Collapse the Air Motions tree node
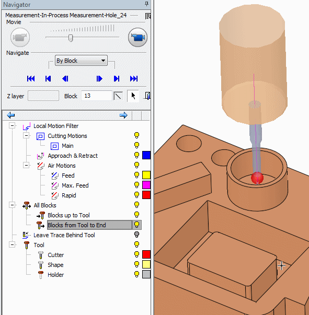This screenshot has height=315, width=309. tap(26, 165)
